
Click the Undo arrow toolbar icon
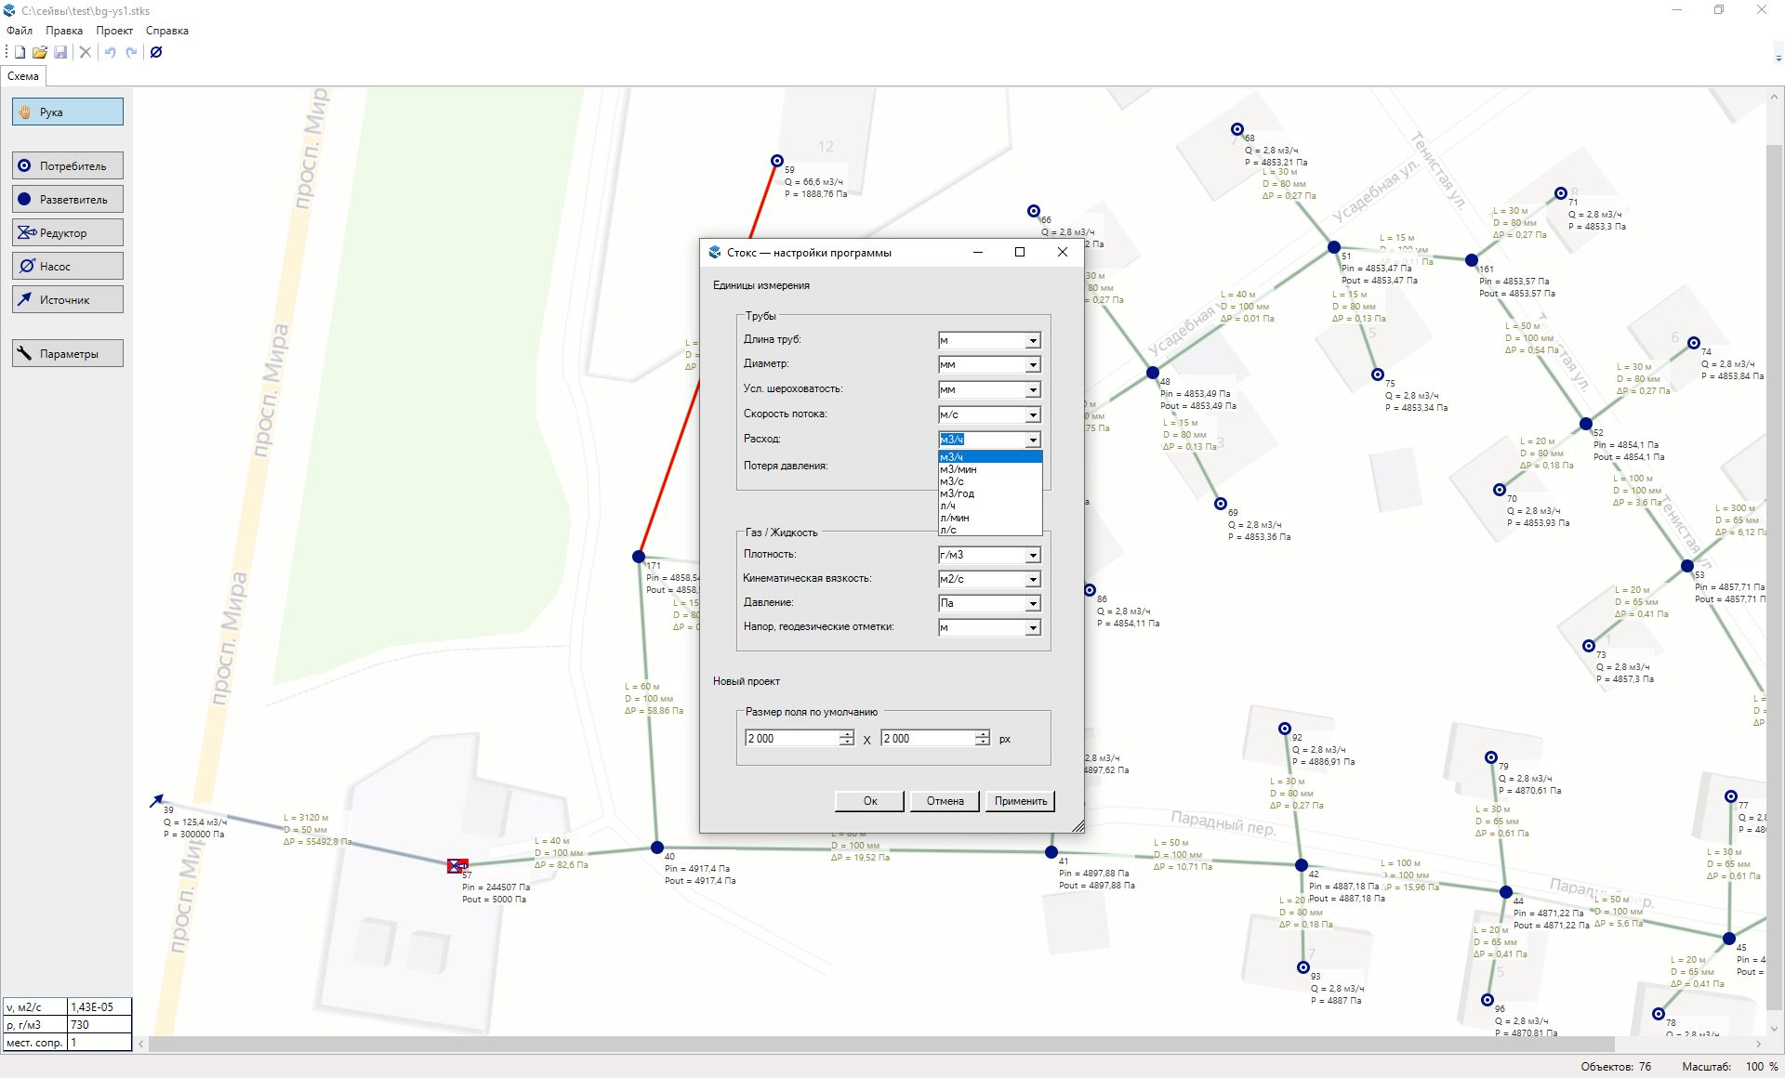(110, 52)
